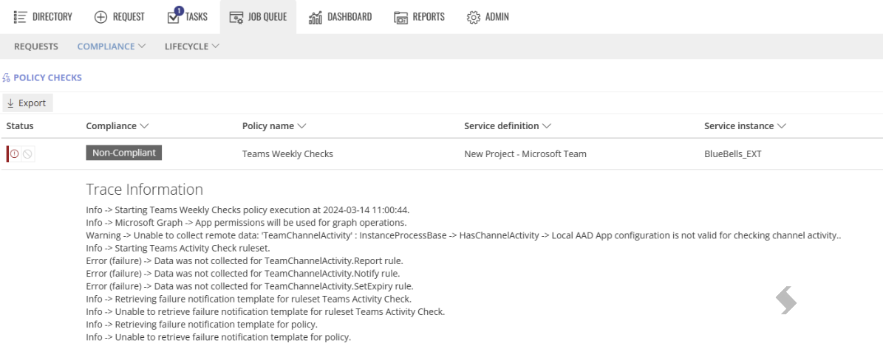Select the Job Queue tab
Image resolution: width=883 pixels, height=346 pixels.
point(259,17)
